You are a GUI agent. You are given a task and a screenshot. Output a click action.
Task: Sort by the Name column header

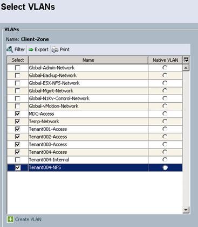tap(88, 60)
